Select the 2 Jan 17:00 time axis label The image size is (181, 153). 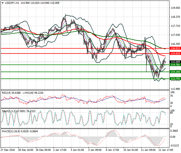coord(60,150)
